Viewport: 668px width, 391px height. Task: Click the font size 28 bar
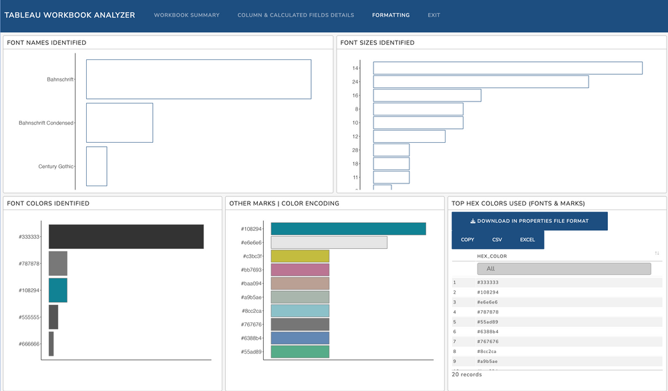[x=391, y=149]
